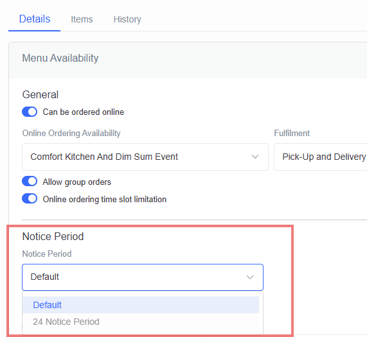Click the Allow group orders label
The image size is (367, 337).
click(x=76, y=182)
